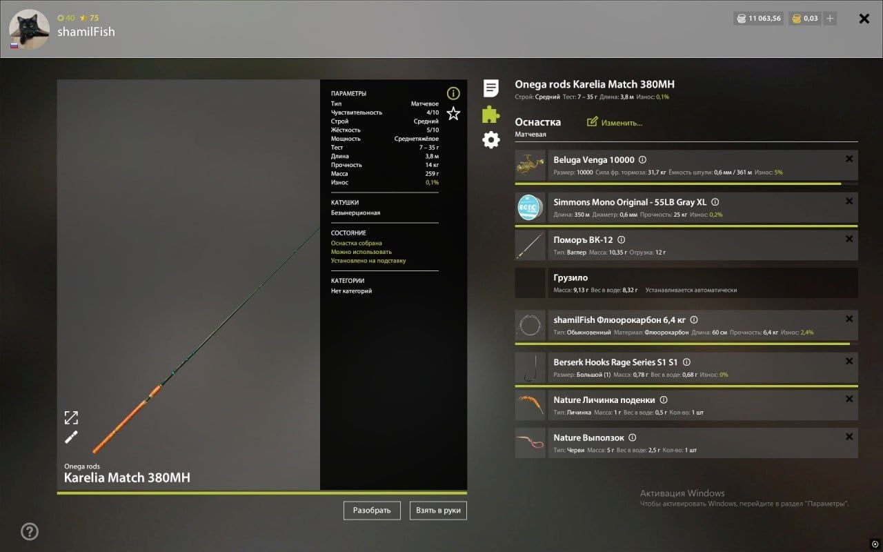Click the Berserk Hooks Rage Series S1 title
This screenshot has width=883, height=552.
click(615, 362)
